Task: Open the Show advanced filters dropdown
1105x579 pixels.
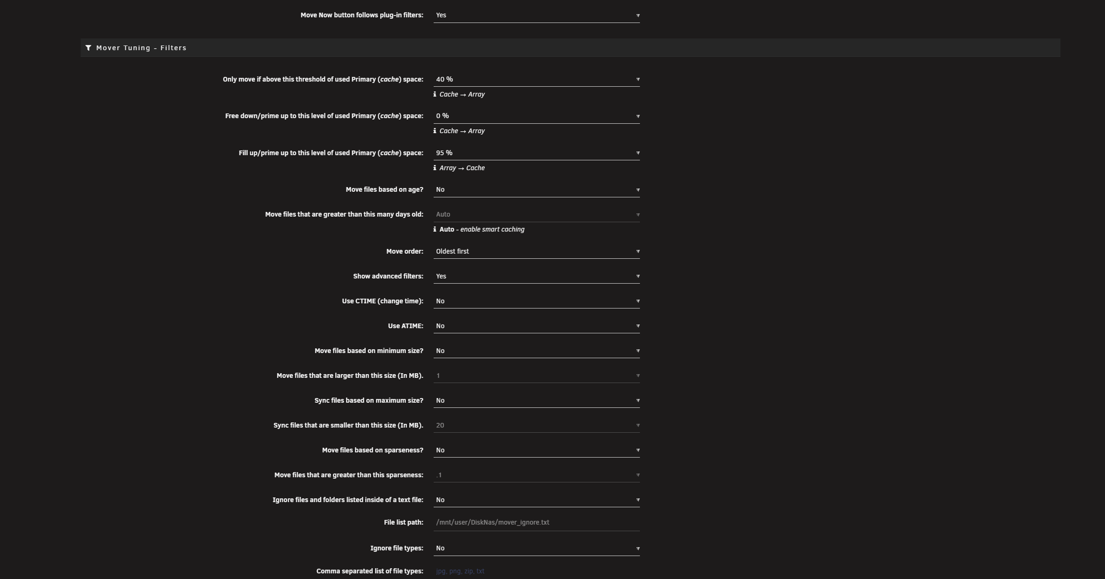Action: tap(536, 276)
